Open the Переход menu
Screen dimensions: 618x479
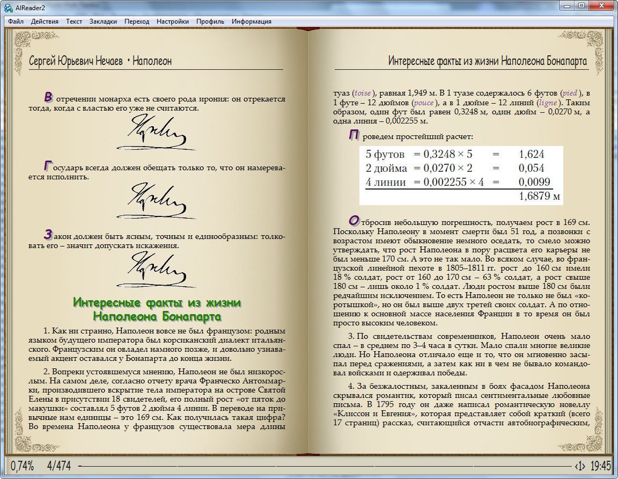coord(137,21)
